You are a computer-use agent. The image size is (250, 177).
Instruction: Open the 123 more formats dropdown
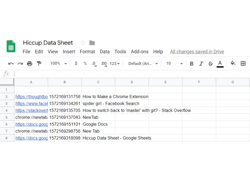115,64
